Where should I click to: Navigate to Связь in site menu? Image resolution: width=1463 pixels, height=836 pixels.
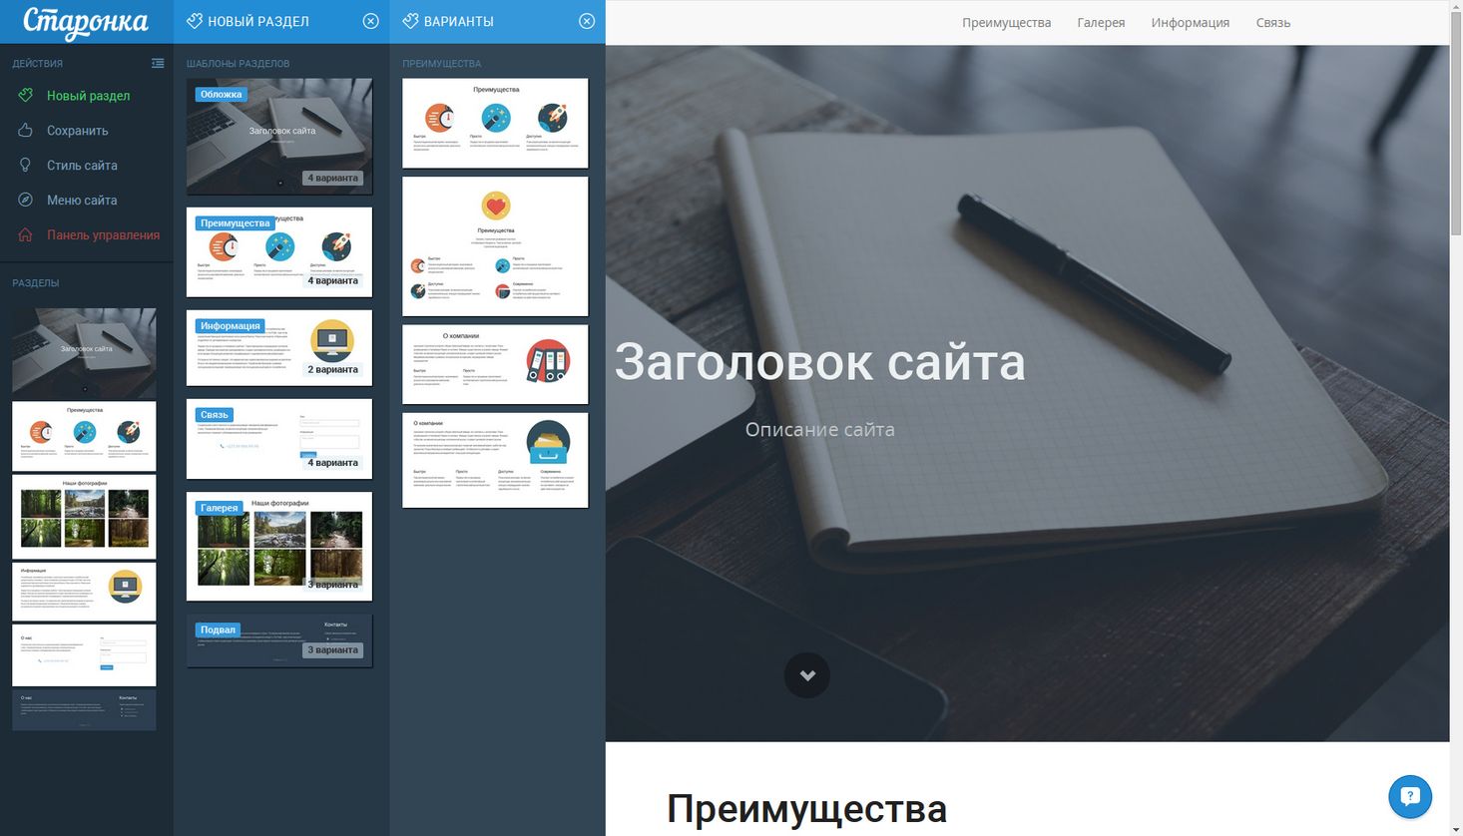1272,23
